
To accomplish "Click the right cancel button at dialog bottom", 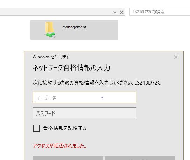I will [140, 158].
